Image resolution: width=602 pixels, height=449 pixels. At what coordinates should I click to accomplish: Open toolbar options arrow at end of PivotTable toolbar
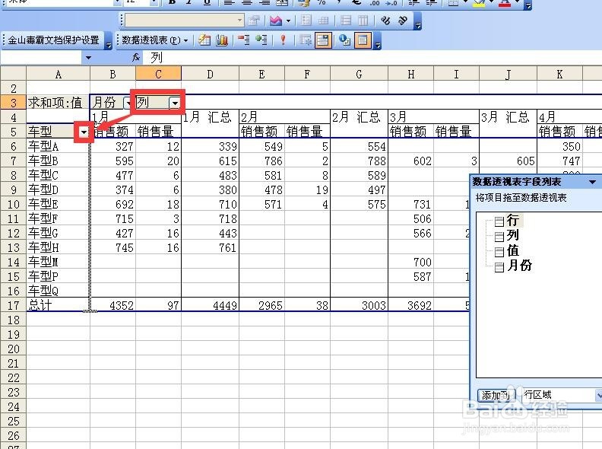(x=378, y=42)
